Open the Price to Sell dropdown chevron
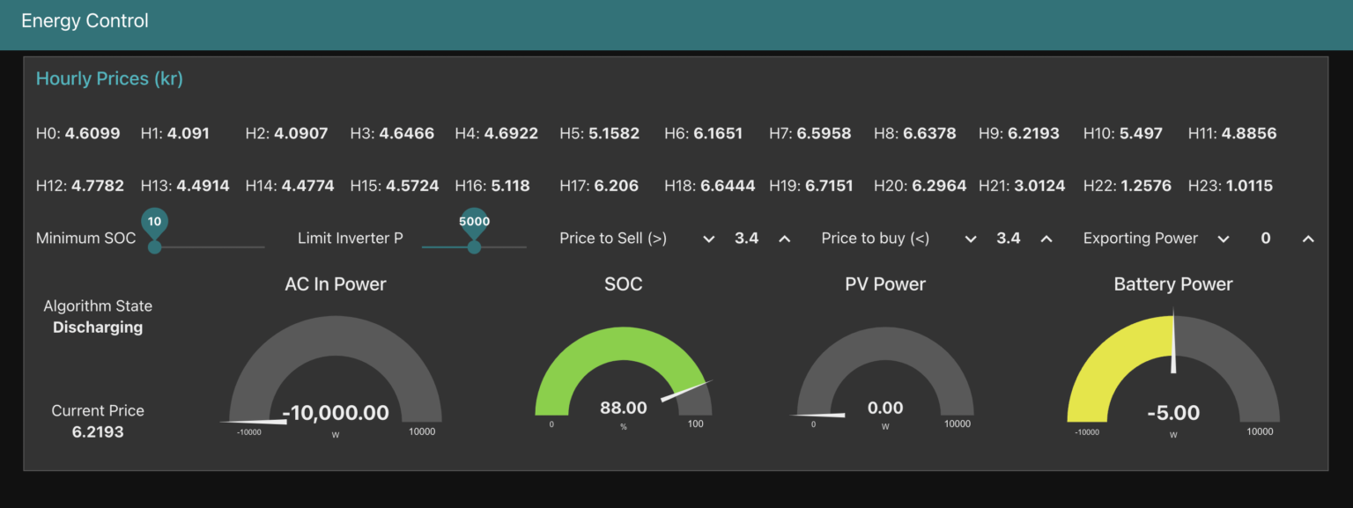The height and width of the screenshot is (508, 1353). coord(709,238)
